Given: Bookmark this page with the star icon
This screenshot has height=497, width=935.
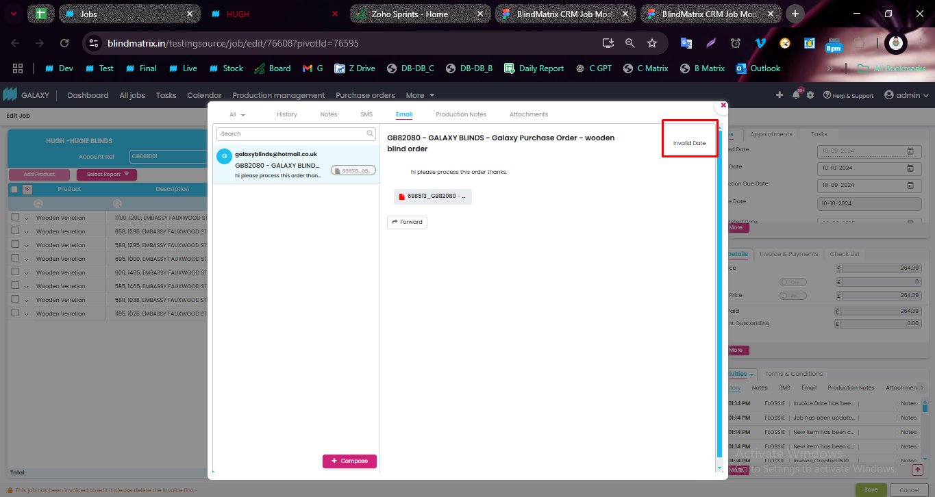Looking at the screenshot, I should [x=652, y=43].
